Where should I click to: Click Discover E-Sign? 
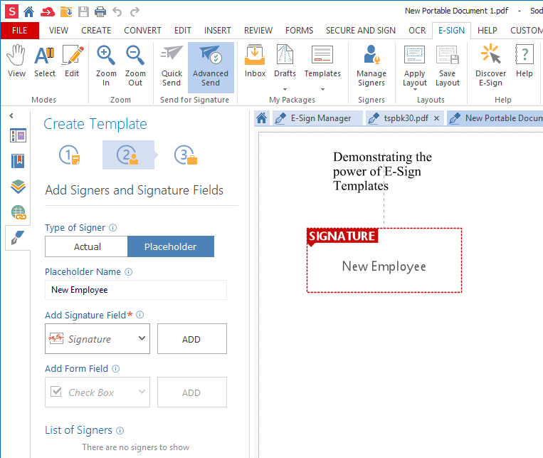click(x=491, y=66)
